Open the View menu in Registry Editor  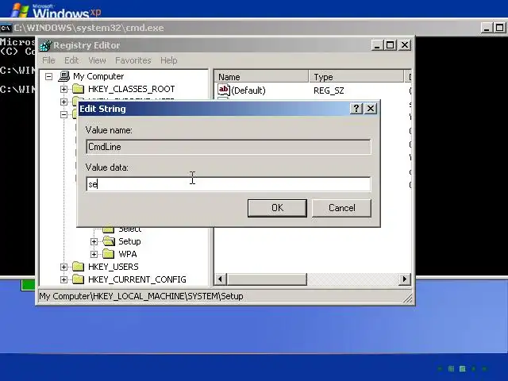(97, 60)
